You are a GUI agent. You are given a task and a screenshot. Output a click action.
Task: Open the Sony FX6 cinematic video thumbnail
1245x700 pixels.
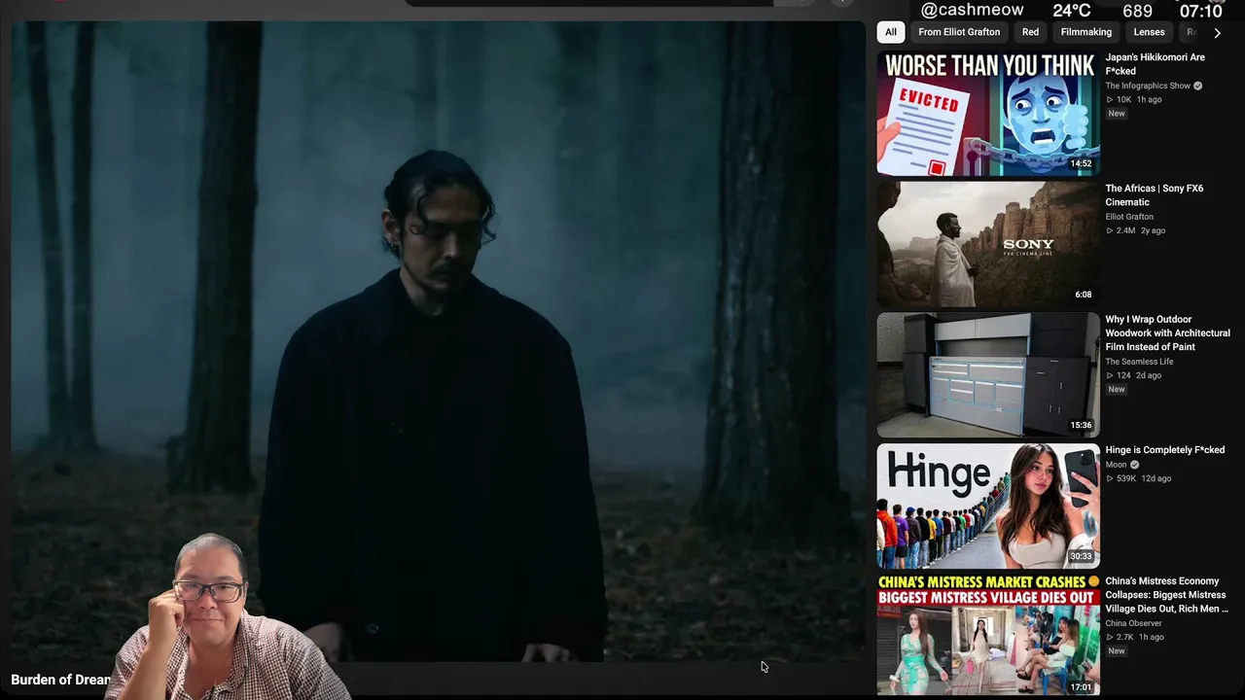click(988, 244)
